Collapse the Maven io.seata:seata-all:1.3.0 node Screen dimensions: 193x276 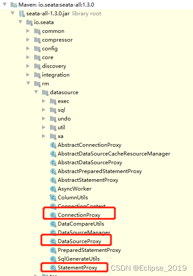[5, 4]
